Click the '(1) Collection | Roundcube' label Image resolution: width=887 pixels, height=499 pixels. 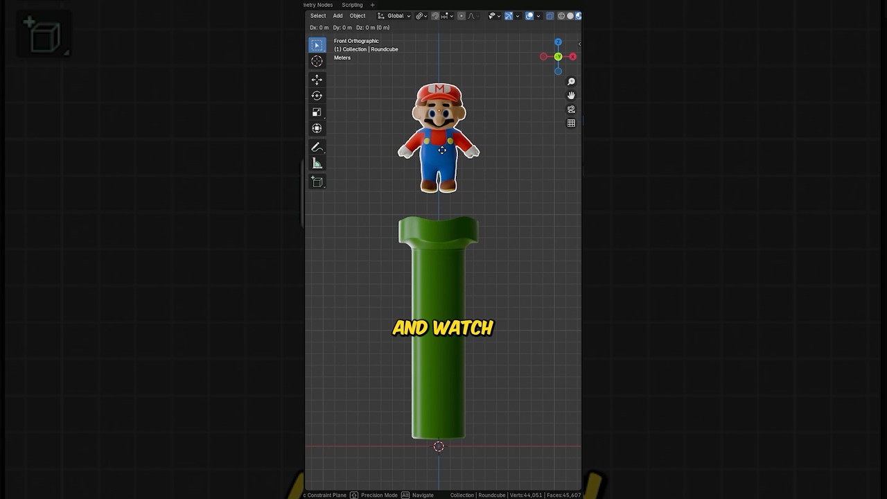tap(366, 49)
